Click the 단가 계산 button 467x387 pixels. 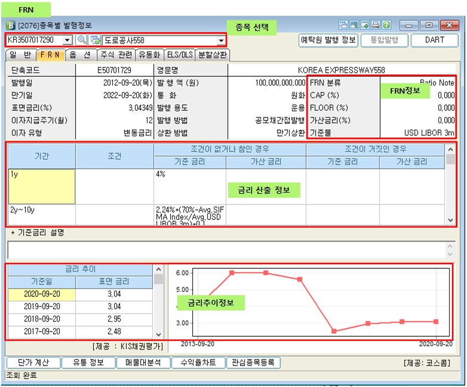[x=33, y=363]
